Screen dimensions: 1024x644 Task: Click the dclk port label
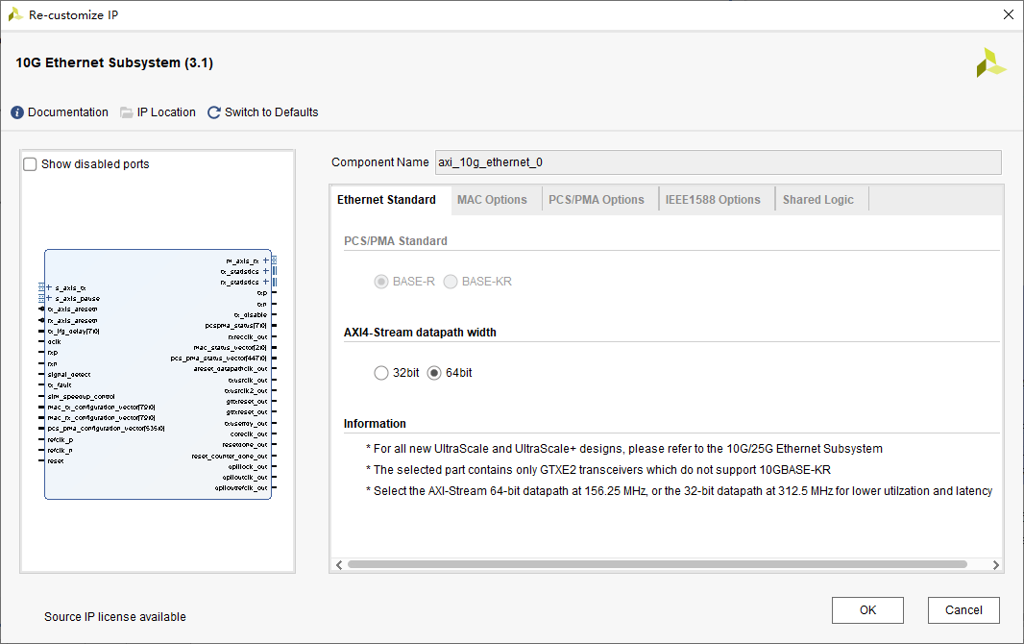[54, 341]
